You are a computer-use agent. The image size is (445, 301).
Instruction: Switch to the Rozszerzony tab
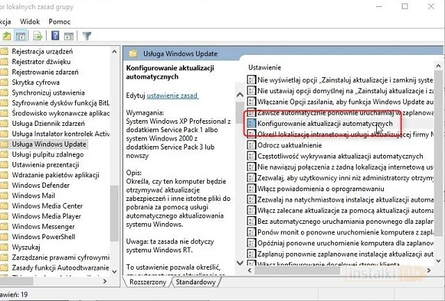(147, 283)
